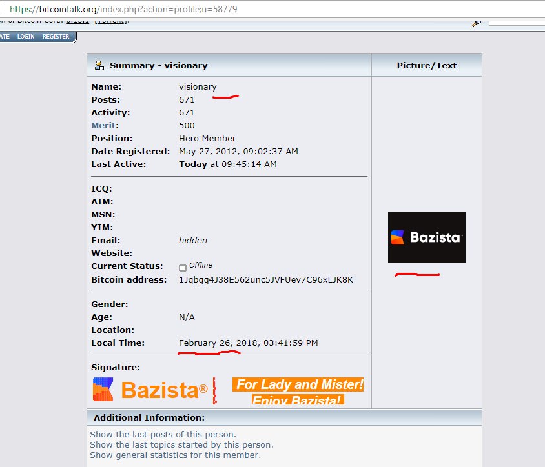This screenshot has width=545, height=467.
Task: Click the Offline status icon
Action: point(183,268)
